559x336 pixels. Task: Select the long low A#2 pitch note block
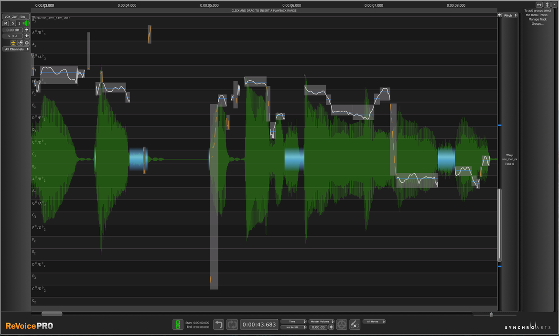pyautogui.click(x=417, y=180)
